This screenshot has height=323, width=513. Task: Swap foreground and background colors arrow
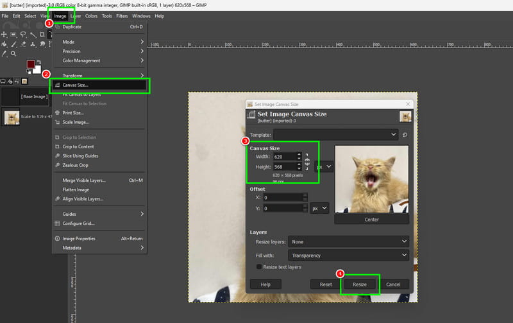pos(39,62)
